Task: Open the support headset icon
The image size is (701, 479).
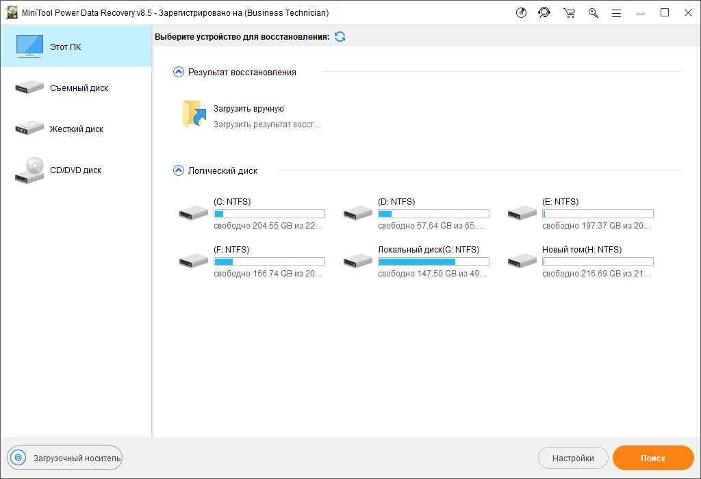Action: (x=544, y=12)
